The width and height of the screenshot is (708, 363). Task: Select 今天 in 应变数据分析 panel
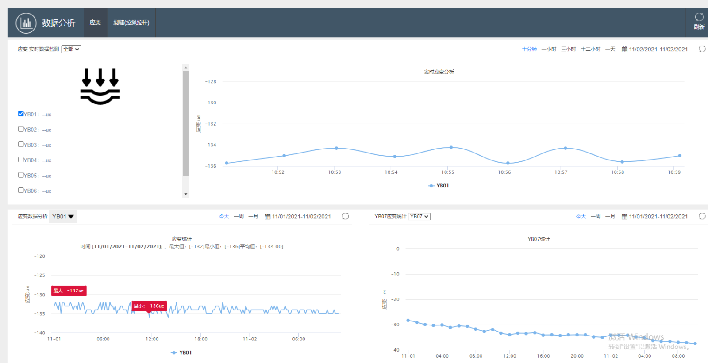[x=224, y=216]
